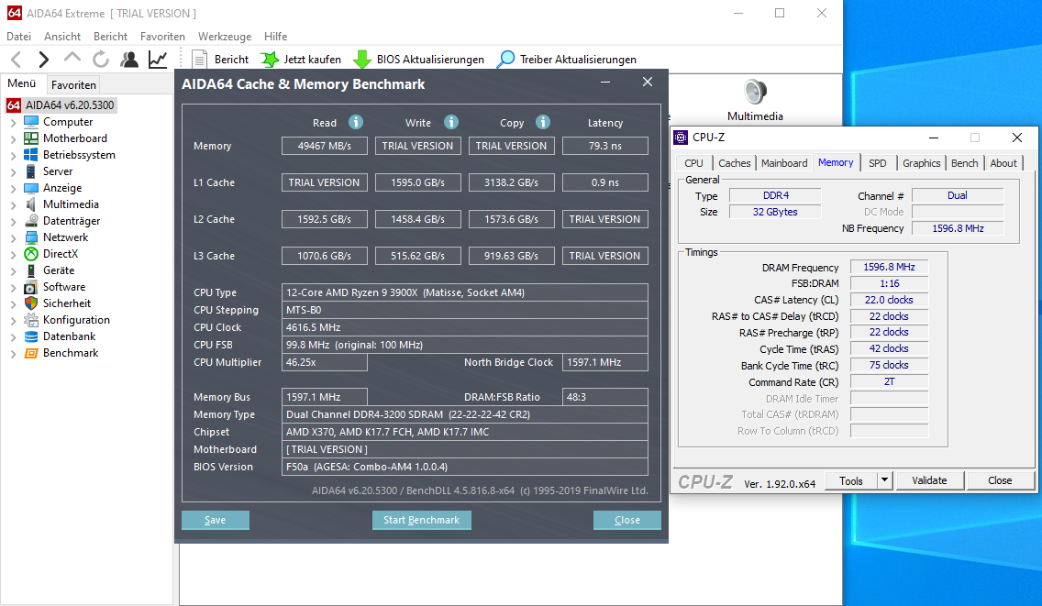The height and width of the screenshot is (606, 1042).
Task: Click Memory Read value 49467 MB/s
Action: pos(325,146)
